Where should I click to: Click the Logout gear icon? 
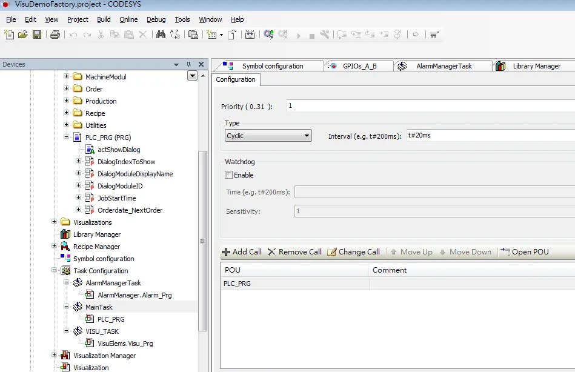tap(283, 35)
